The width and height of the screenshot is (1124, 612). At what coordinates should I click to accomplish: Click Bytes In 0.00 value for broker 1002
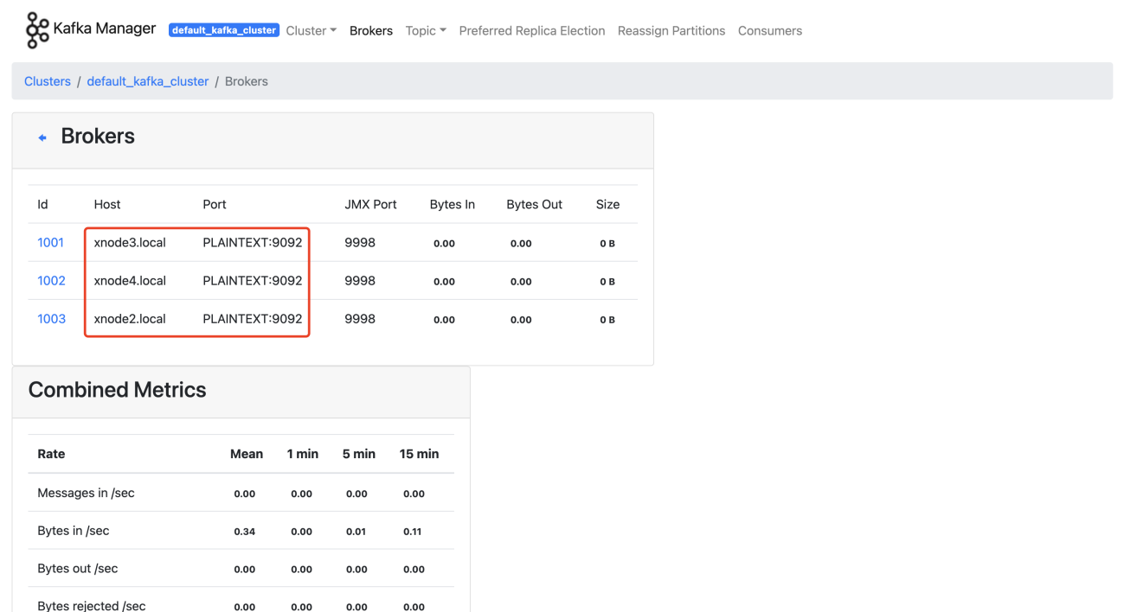pos(445,282)
